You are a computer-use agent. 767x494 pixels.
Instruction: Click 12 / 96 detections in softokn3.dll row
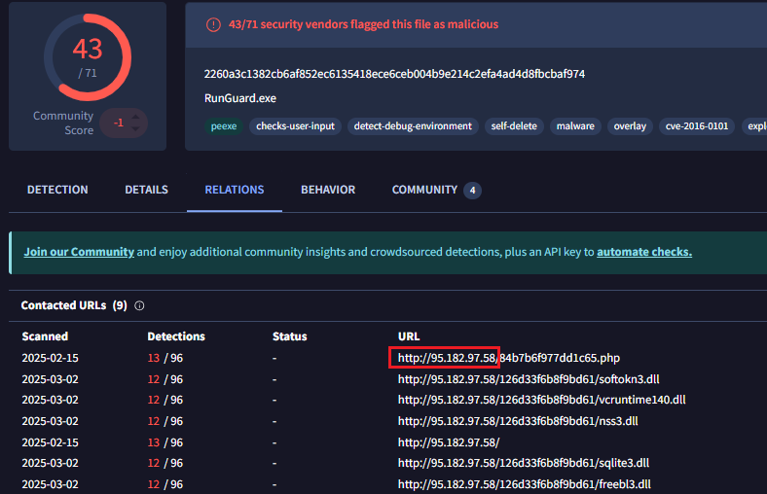[165, 379]
